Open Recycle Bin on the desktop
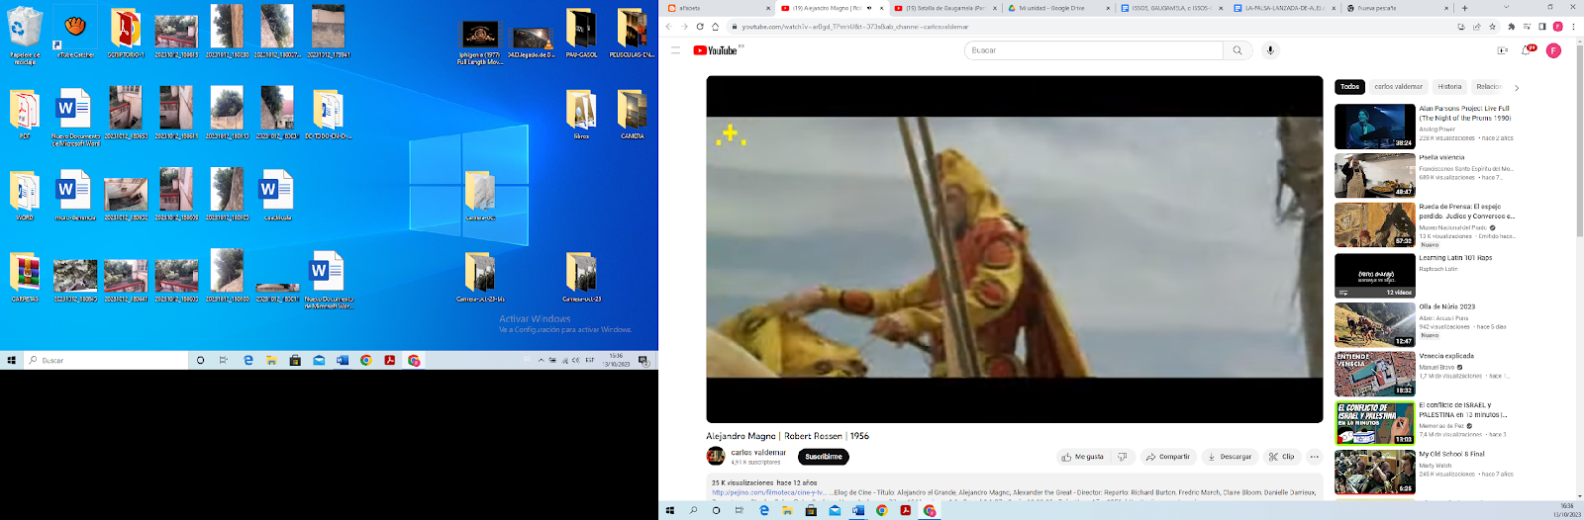 point(25,36)
